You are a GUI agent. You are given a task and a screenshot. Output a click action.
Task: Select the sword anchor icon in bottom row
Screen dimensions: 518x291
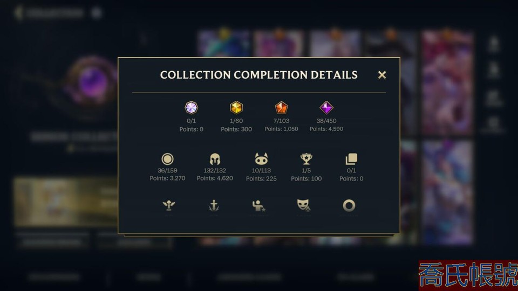click(214, 205)
